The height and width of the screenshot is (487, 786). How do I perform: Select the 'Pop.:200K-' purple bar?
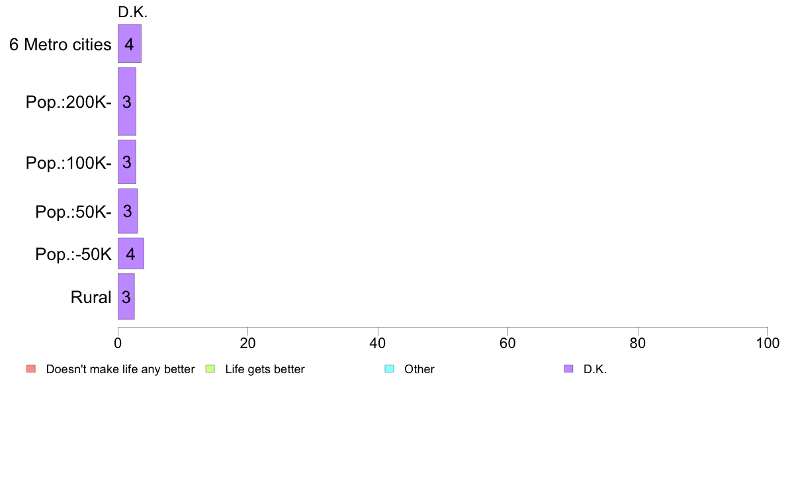click(x=127, y=101)
